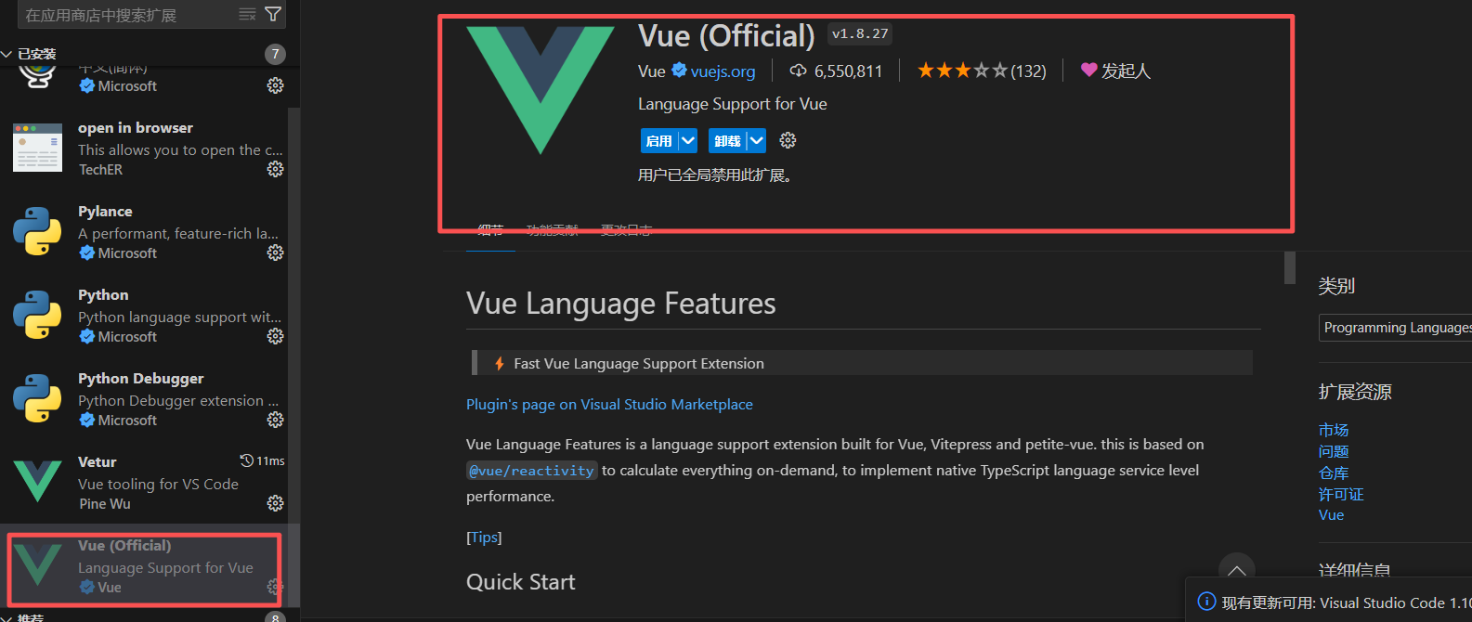Click the download count icon showing 6,550,811

797,71
